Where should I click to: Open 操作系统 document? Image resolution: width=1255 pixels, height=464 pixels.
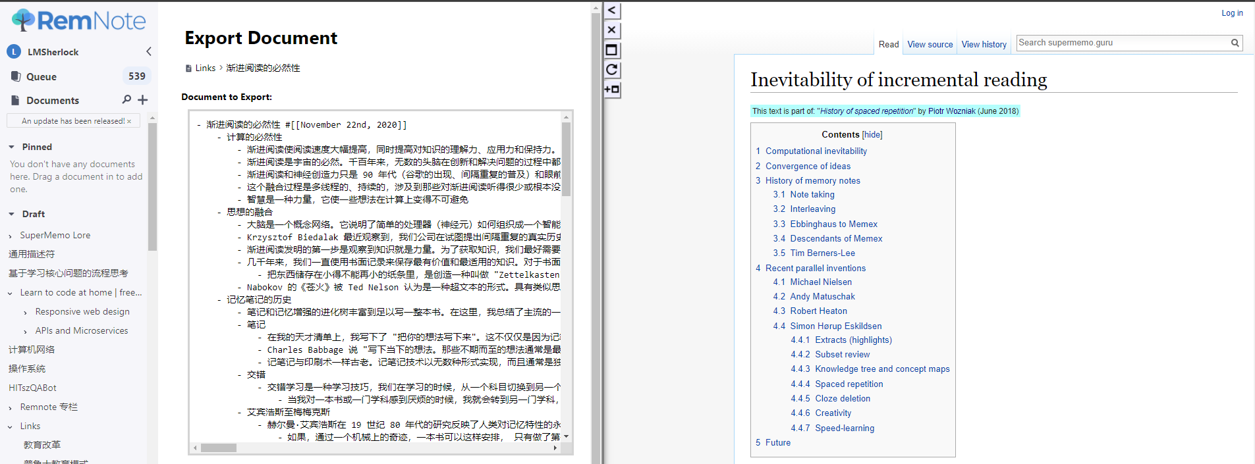(x=27, y=369)
